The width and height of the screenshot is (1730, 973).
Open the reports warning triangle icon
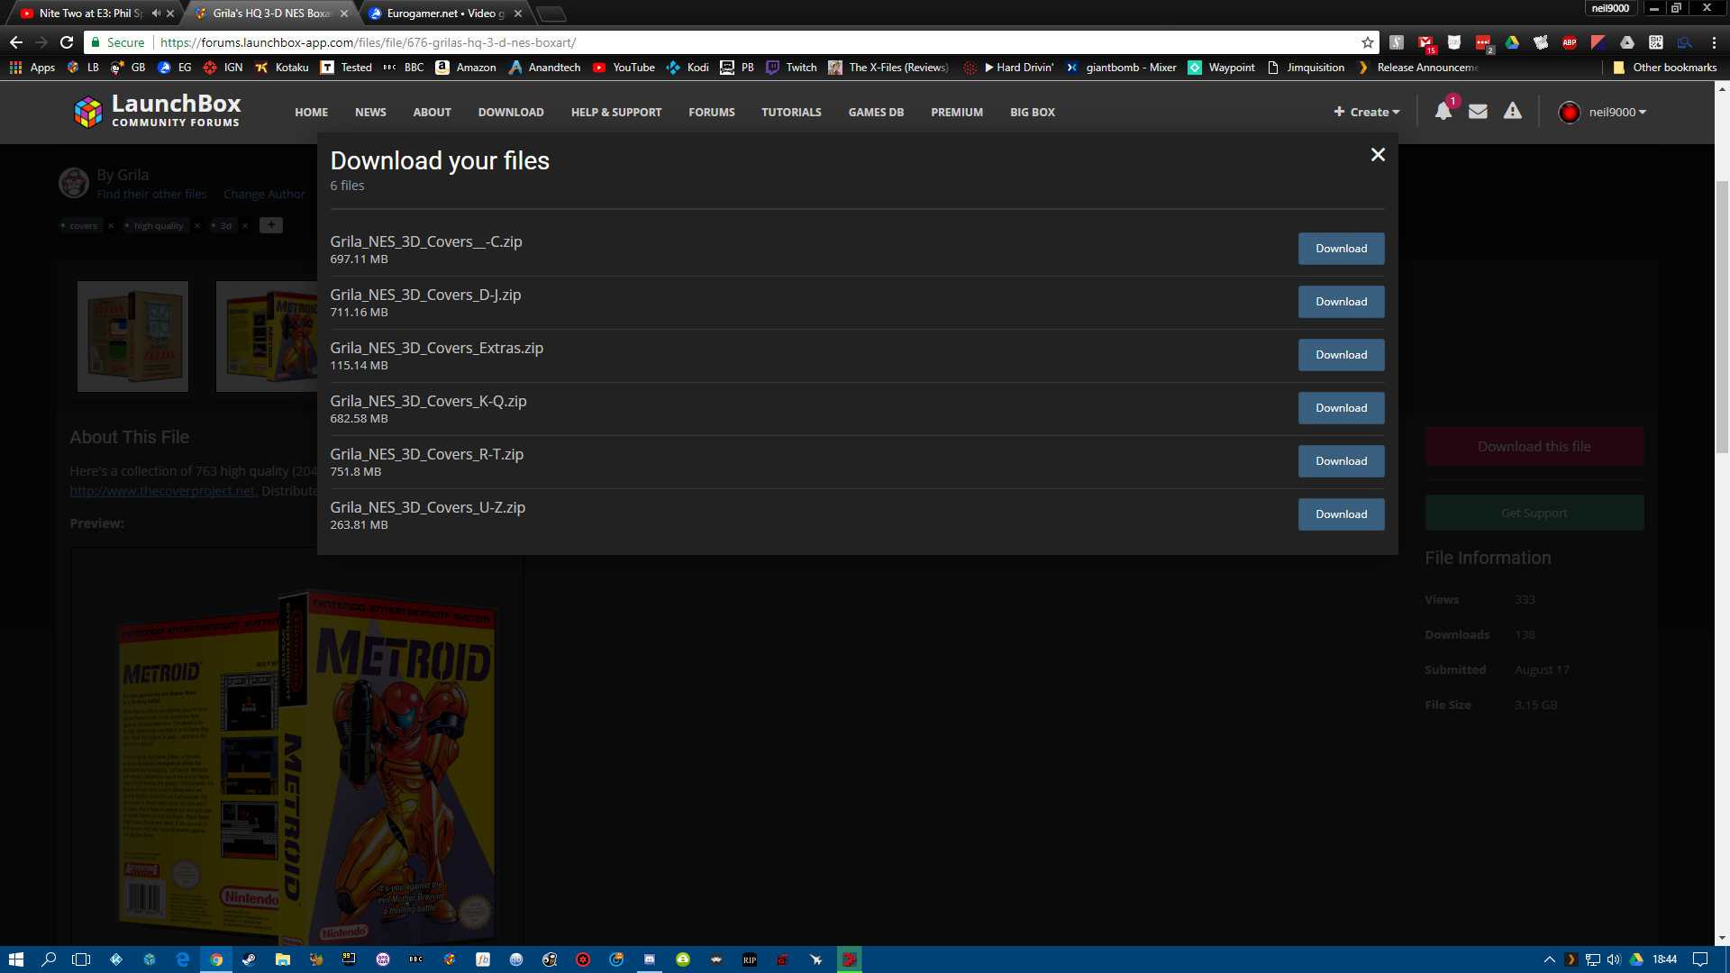(x=1513, y=111)
